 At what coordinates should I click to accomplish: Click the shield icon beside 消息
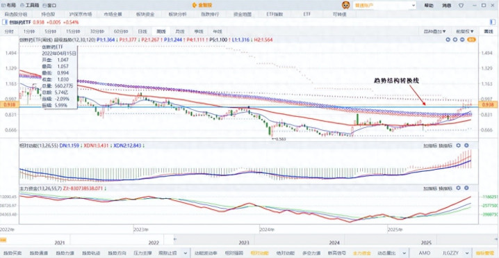click(461, 6)
